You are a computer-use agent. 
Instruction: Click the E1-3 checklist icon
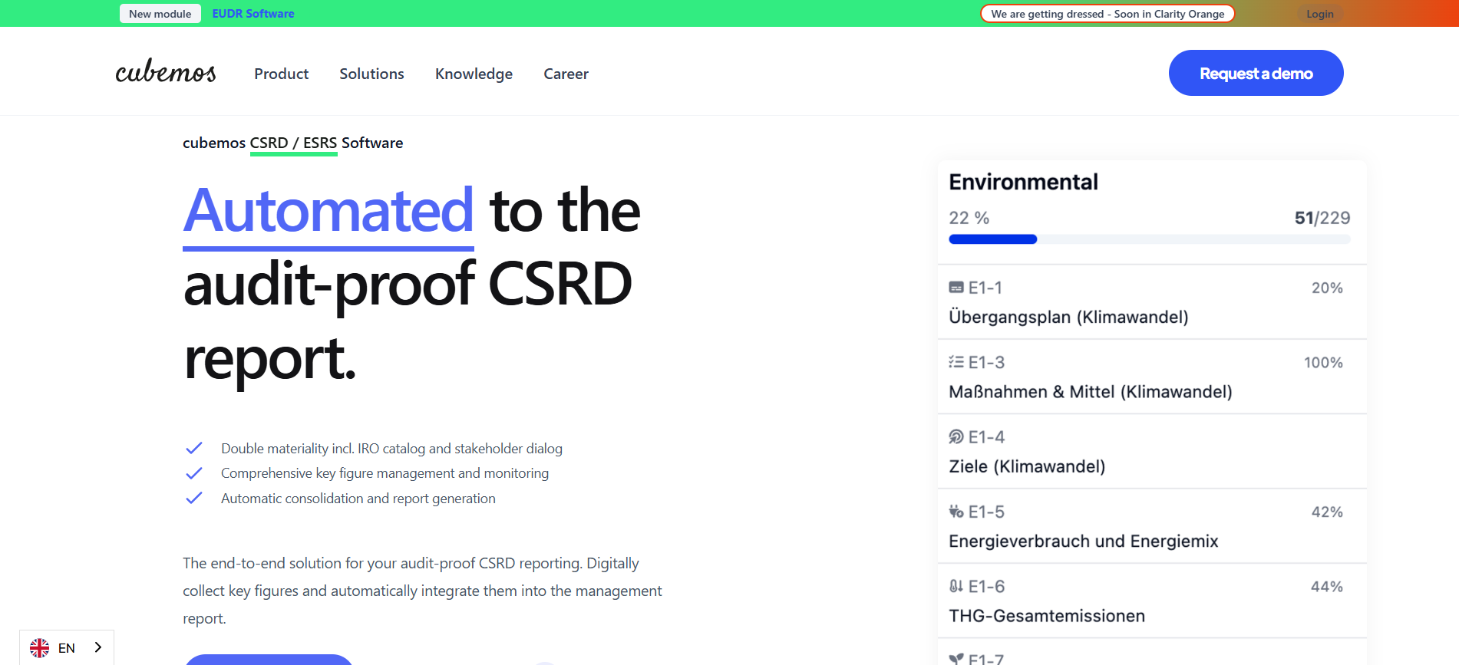(956, 362)
